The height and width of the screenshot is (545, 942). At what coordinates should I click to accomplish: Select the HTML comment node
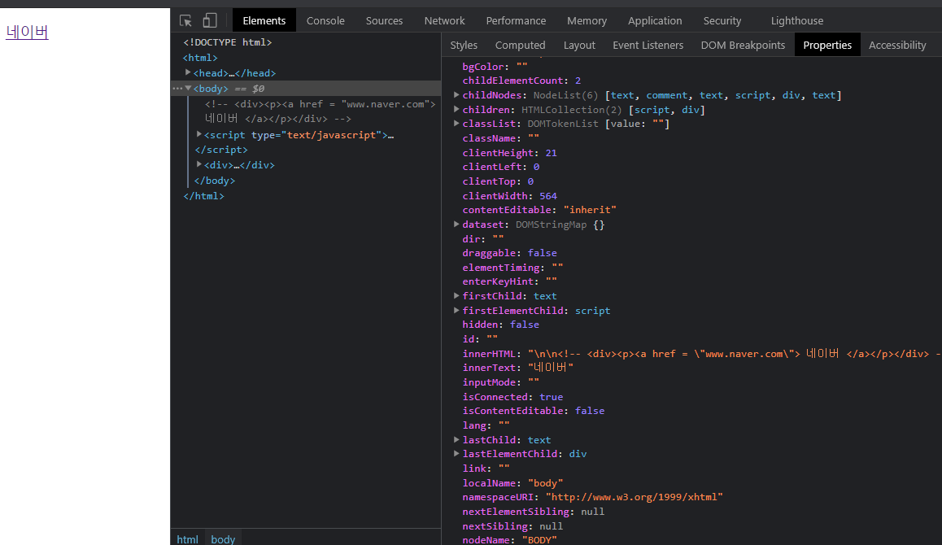point(321,111)
